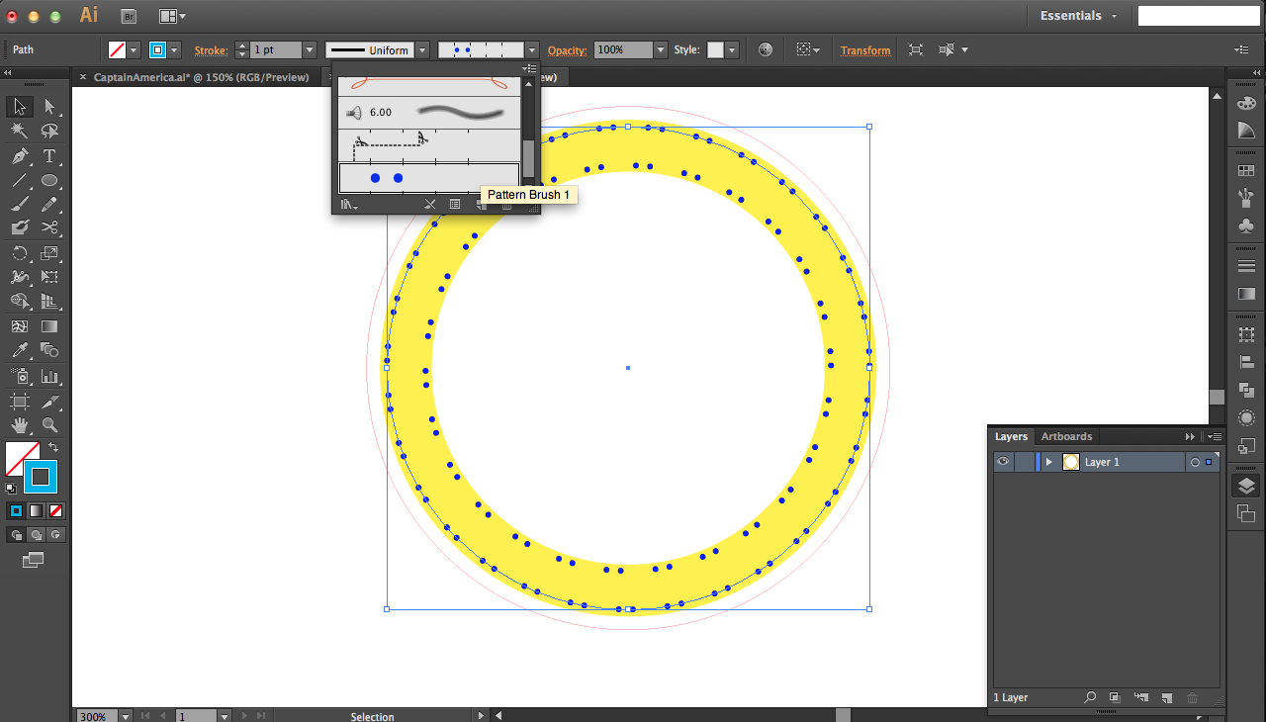The width and height of the screenshot is (1266, 722).
Task: Delete the selected brush in Brushes panel
Action: (505, 204)
